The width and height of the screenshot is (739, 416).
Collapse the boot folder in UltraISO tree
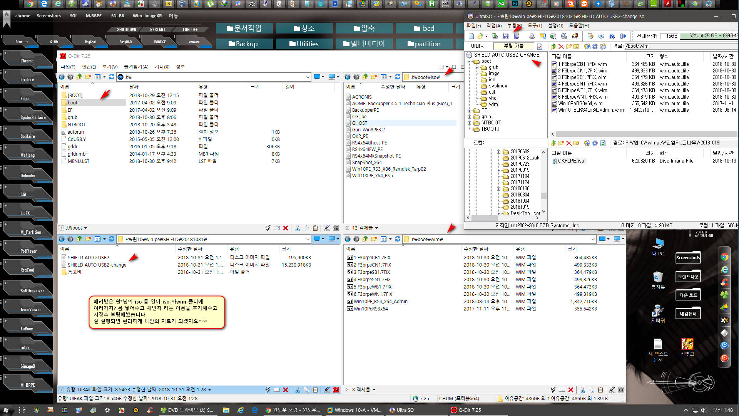[470, 61]
